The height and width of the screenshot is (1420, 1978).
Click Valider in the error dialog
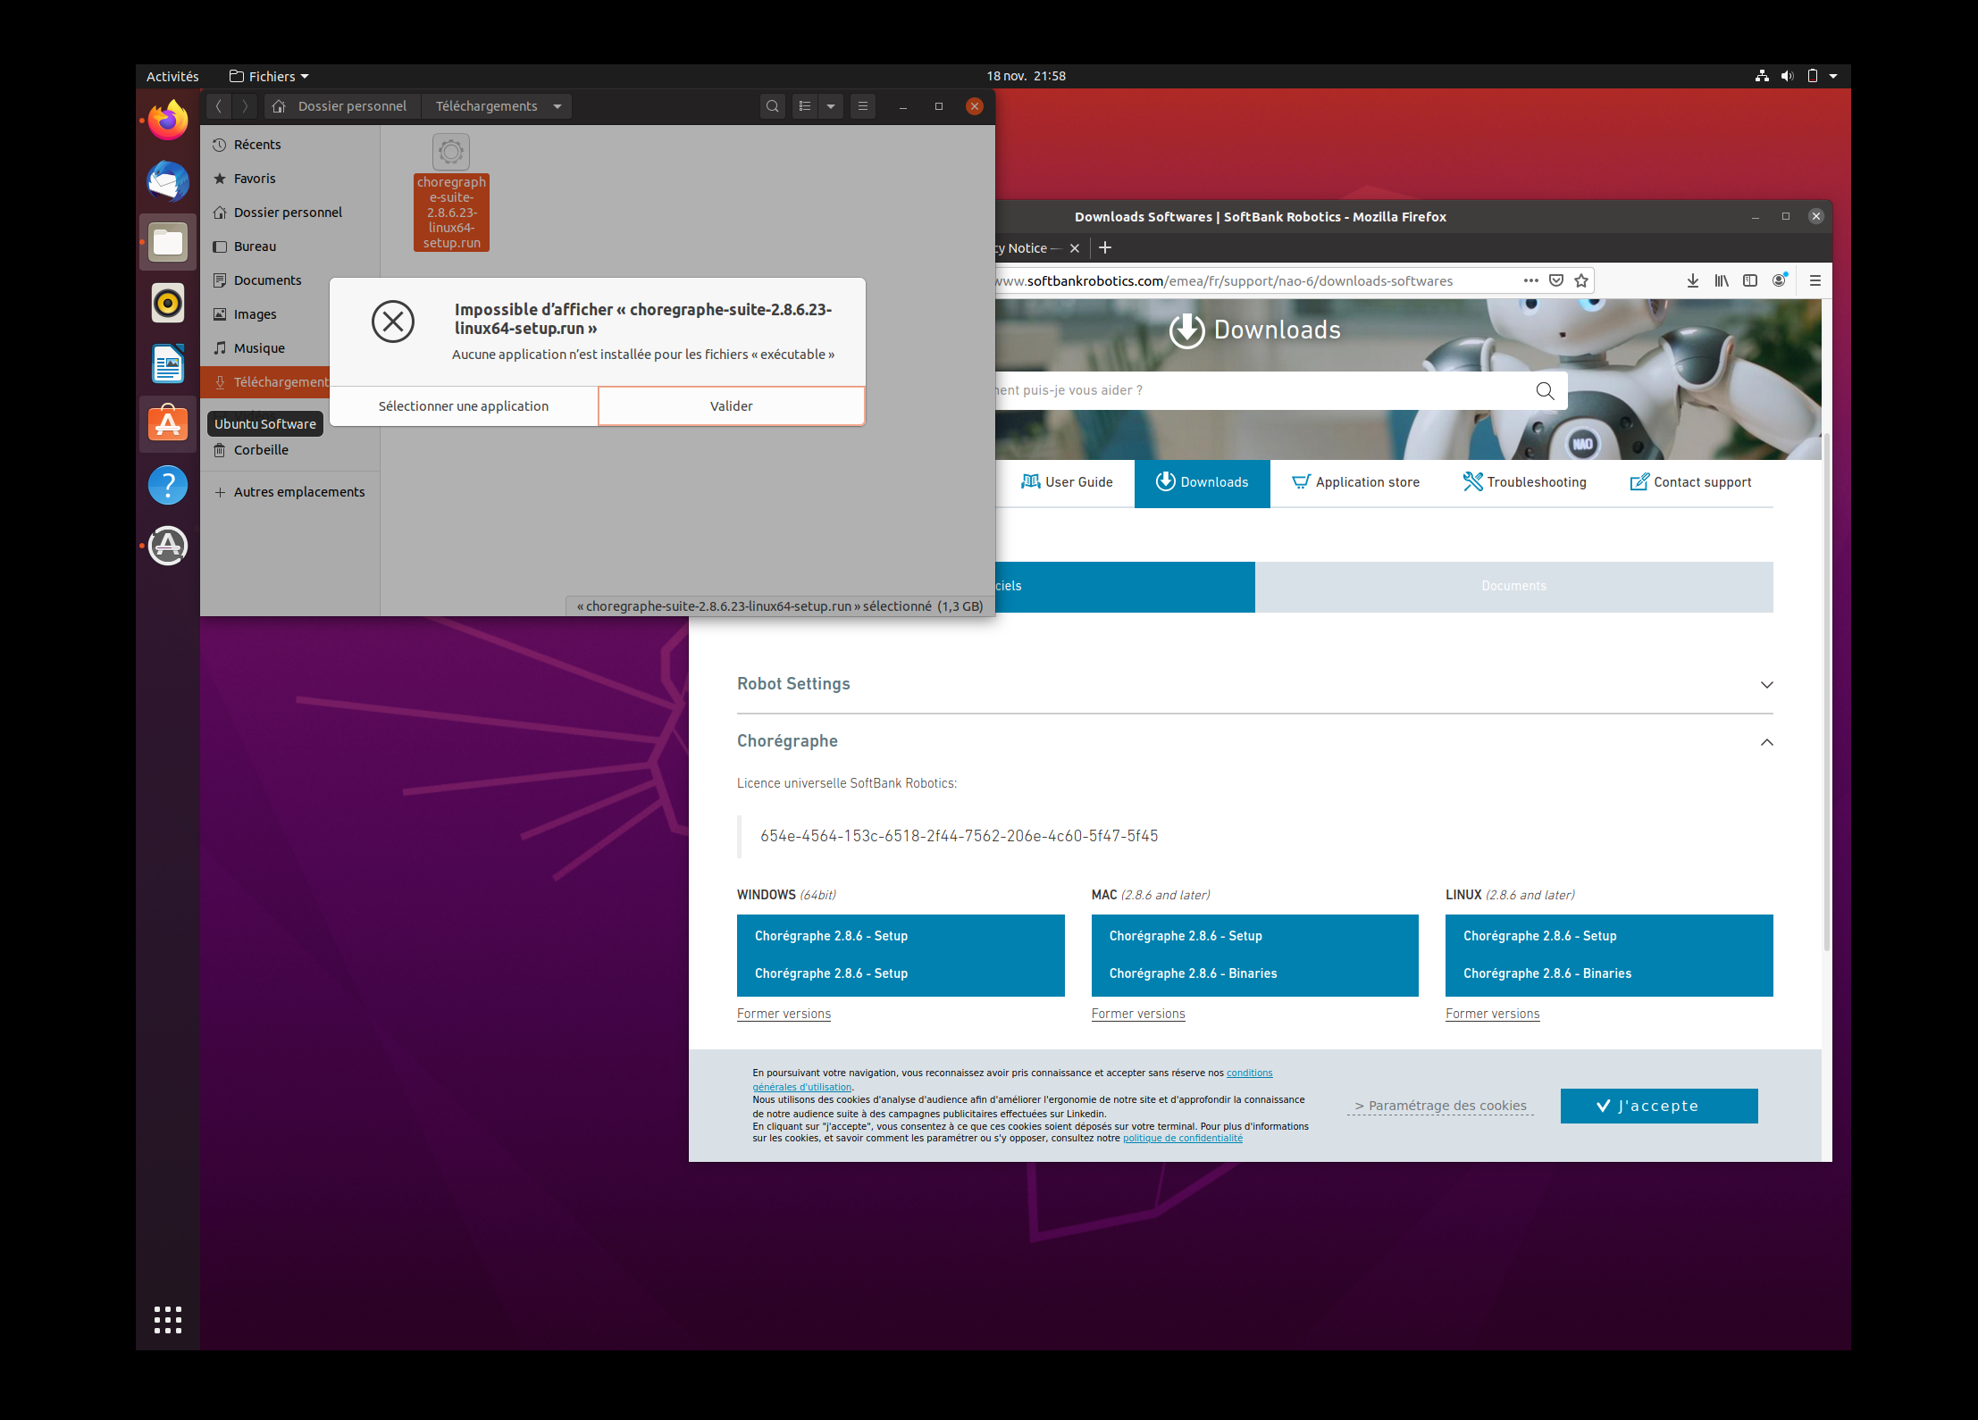(x=732, y=406)
